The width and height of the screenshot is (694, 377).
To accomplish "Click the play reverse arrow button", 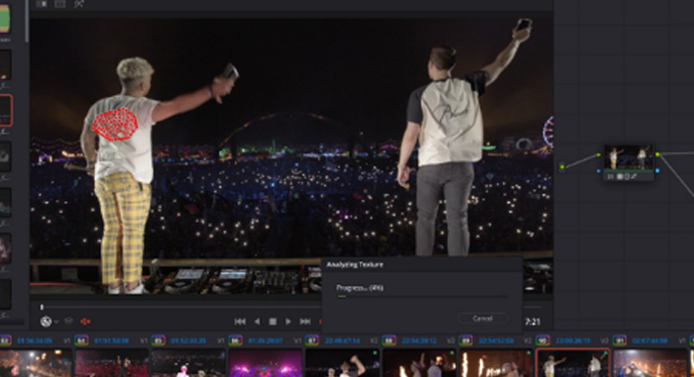I will [257, 322].
